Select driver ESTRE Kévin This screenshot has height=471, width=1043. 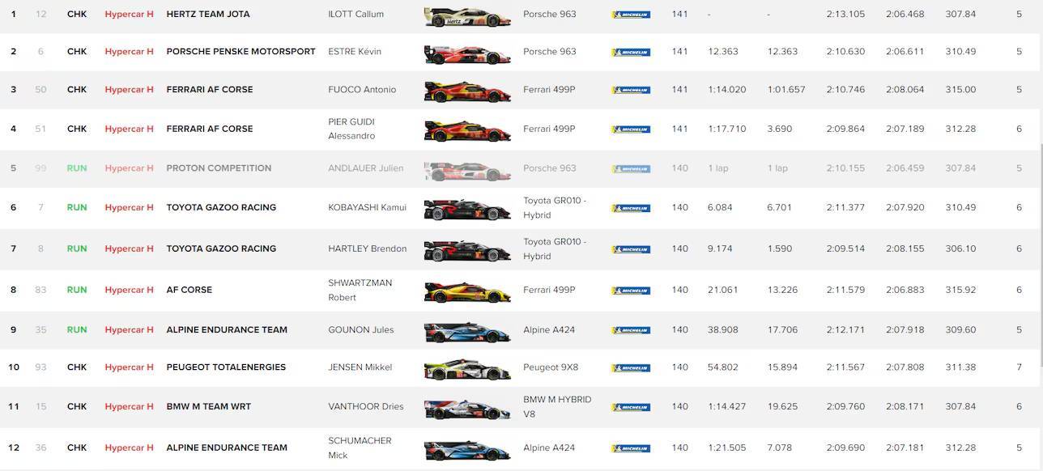(355, 52)
